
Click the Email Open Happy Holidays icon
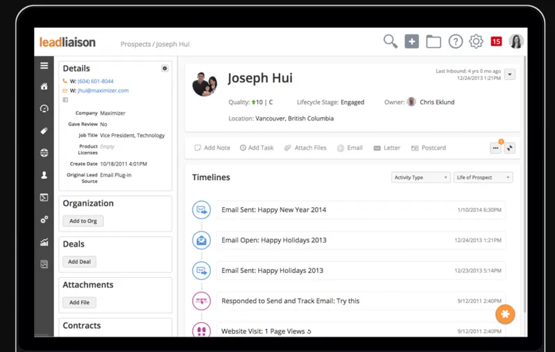(x=201, y=240)
